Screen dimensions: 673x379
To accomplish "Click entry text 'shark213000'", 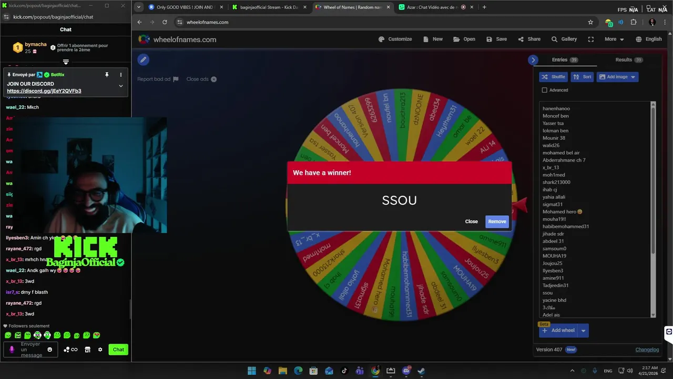I will 556,182.
